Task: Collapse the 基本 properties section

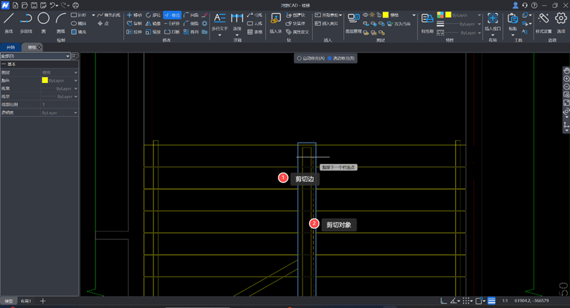Action: coord(4,64)
